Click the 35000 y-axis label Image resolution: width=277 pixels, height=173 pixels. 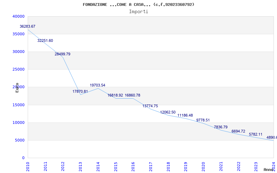tap(18, 34)
